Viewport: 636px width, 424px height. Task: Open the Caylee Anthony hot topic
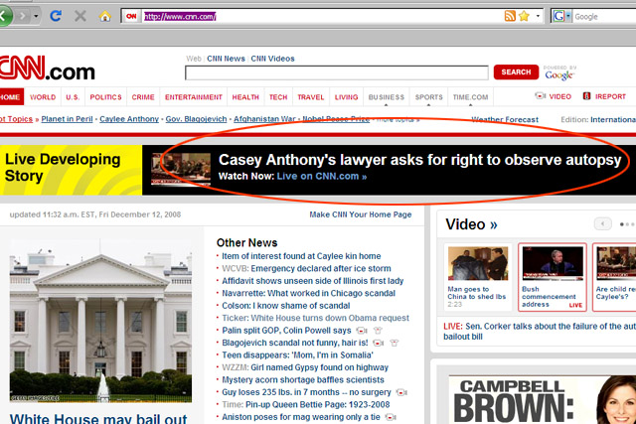(129, 119)
